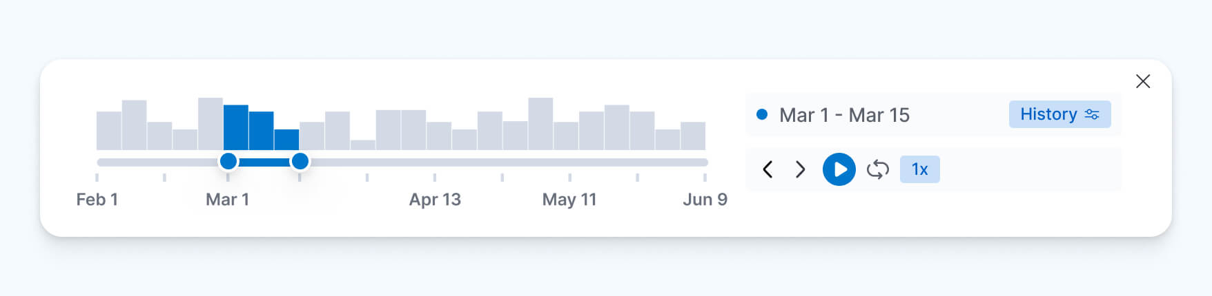This screenshot has width=1212, height=296.
Task: Click the Mar 1 - Mar 15 date range
Action: tap(844, 115)
